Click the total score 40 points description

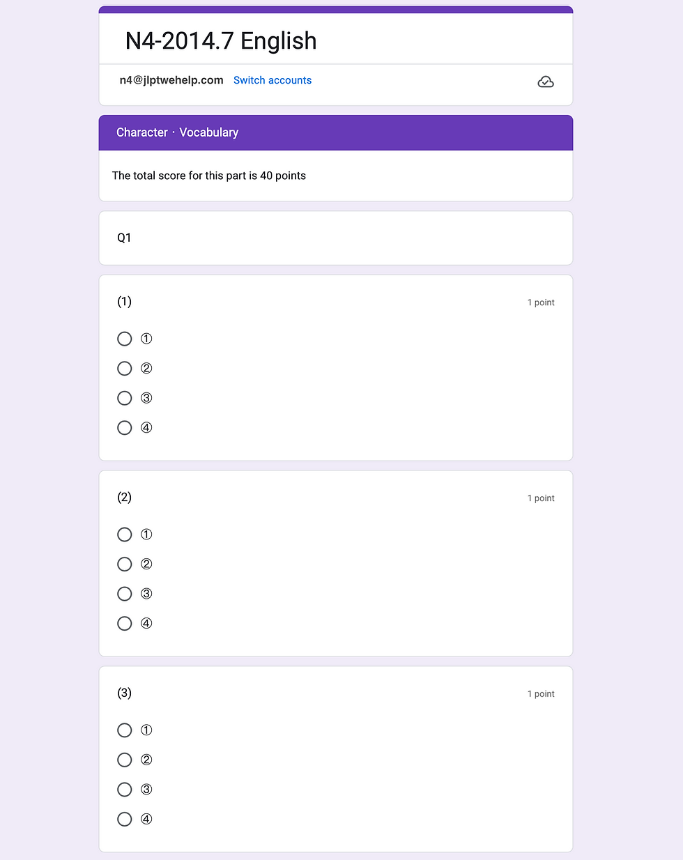coord(209,176)
